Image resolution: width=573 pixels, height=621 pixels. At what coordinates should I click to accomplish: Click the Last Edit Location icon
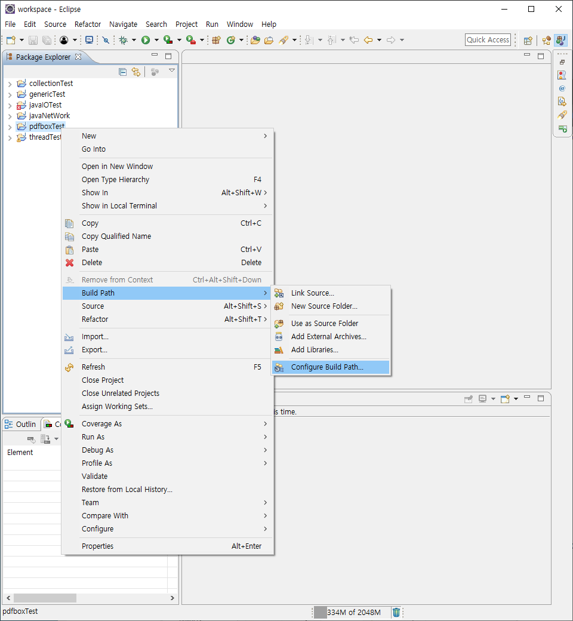354,40
